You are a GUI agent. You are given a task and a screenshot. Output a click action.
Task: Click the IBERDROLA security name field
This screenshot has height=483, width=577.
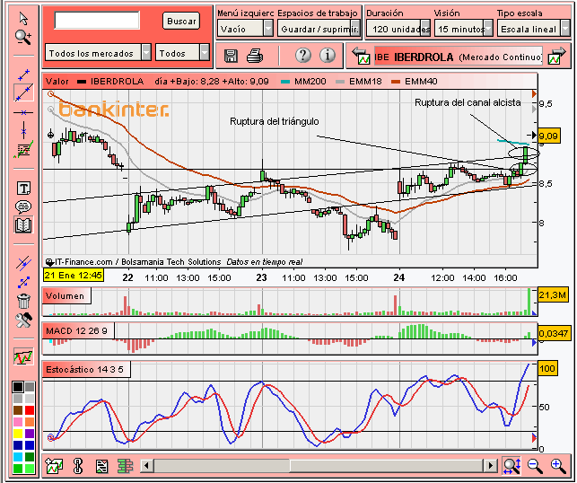459,57
